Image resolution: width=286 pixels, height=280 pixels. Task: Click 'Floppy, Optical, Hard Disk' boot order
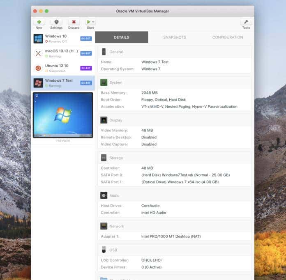(x=164, y=100)
